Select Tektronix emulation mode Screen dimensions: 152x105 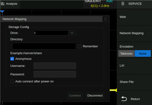126,54
